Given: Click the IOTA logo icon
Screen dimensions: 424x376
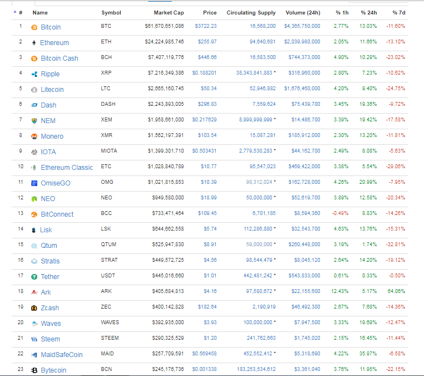Looking at the screenshot, I should [x=34, y=152].
